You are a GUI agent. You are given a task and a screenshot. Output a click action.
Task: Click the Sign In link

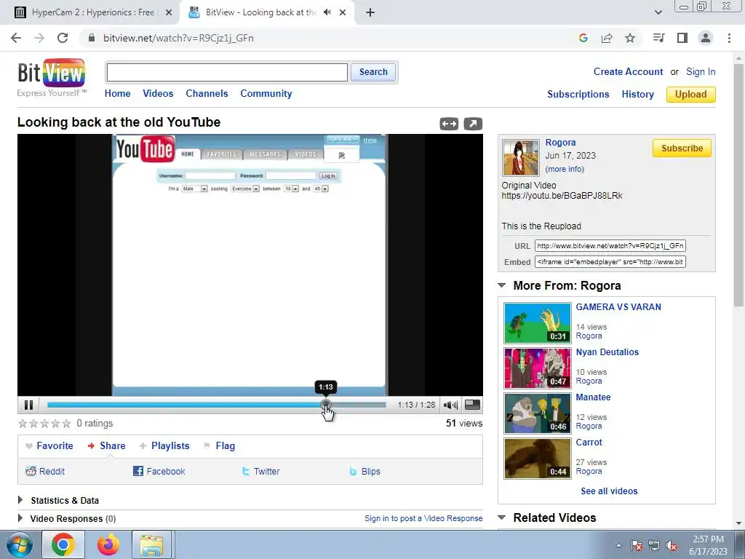pyautogui.click(x=701, y=72)
